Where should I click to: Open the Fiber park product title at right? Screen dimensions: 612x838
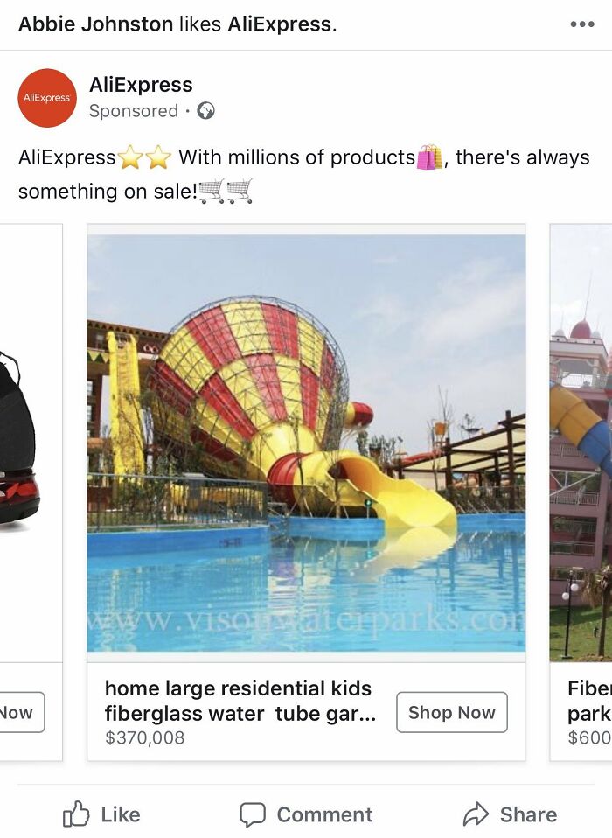[x=589, y=701]
